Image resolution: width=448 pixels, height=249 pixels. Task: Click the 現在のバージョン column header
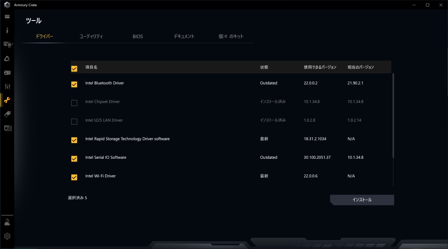click(x=360, y=67)
